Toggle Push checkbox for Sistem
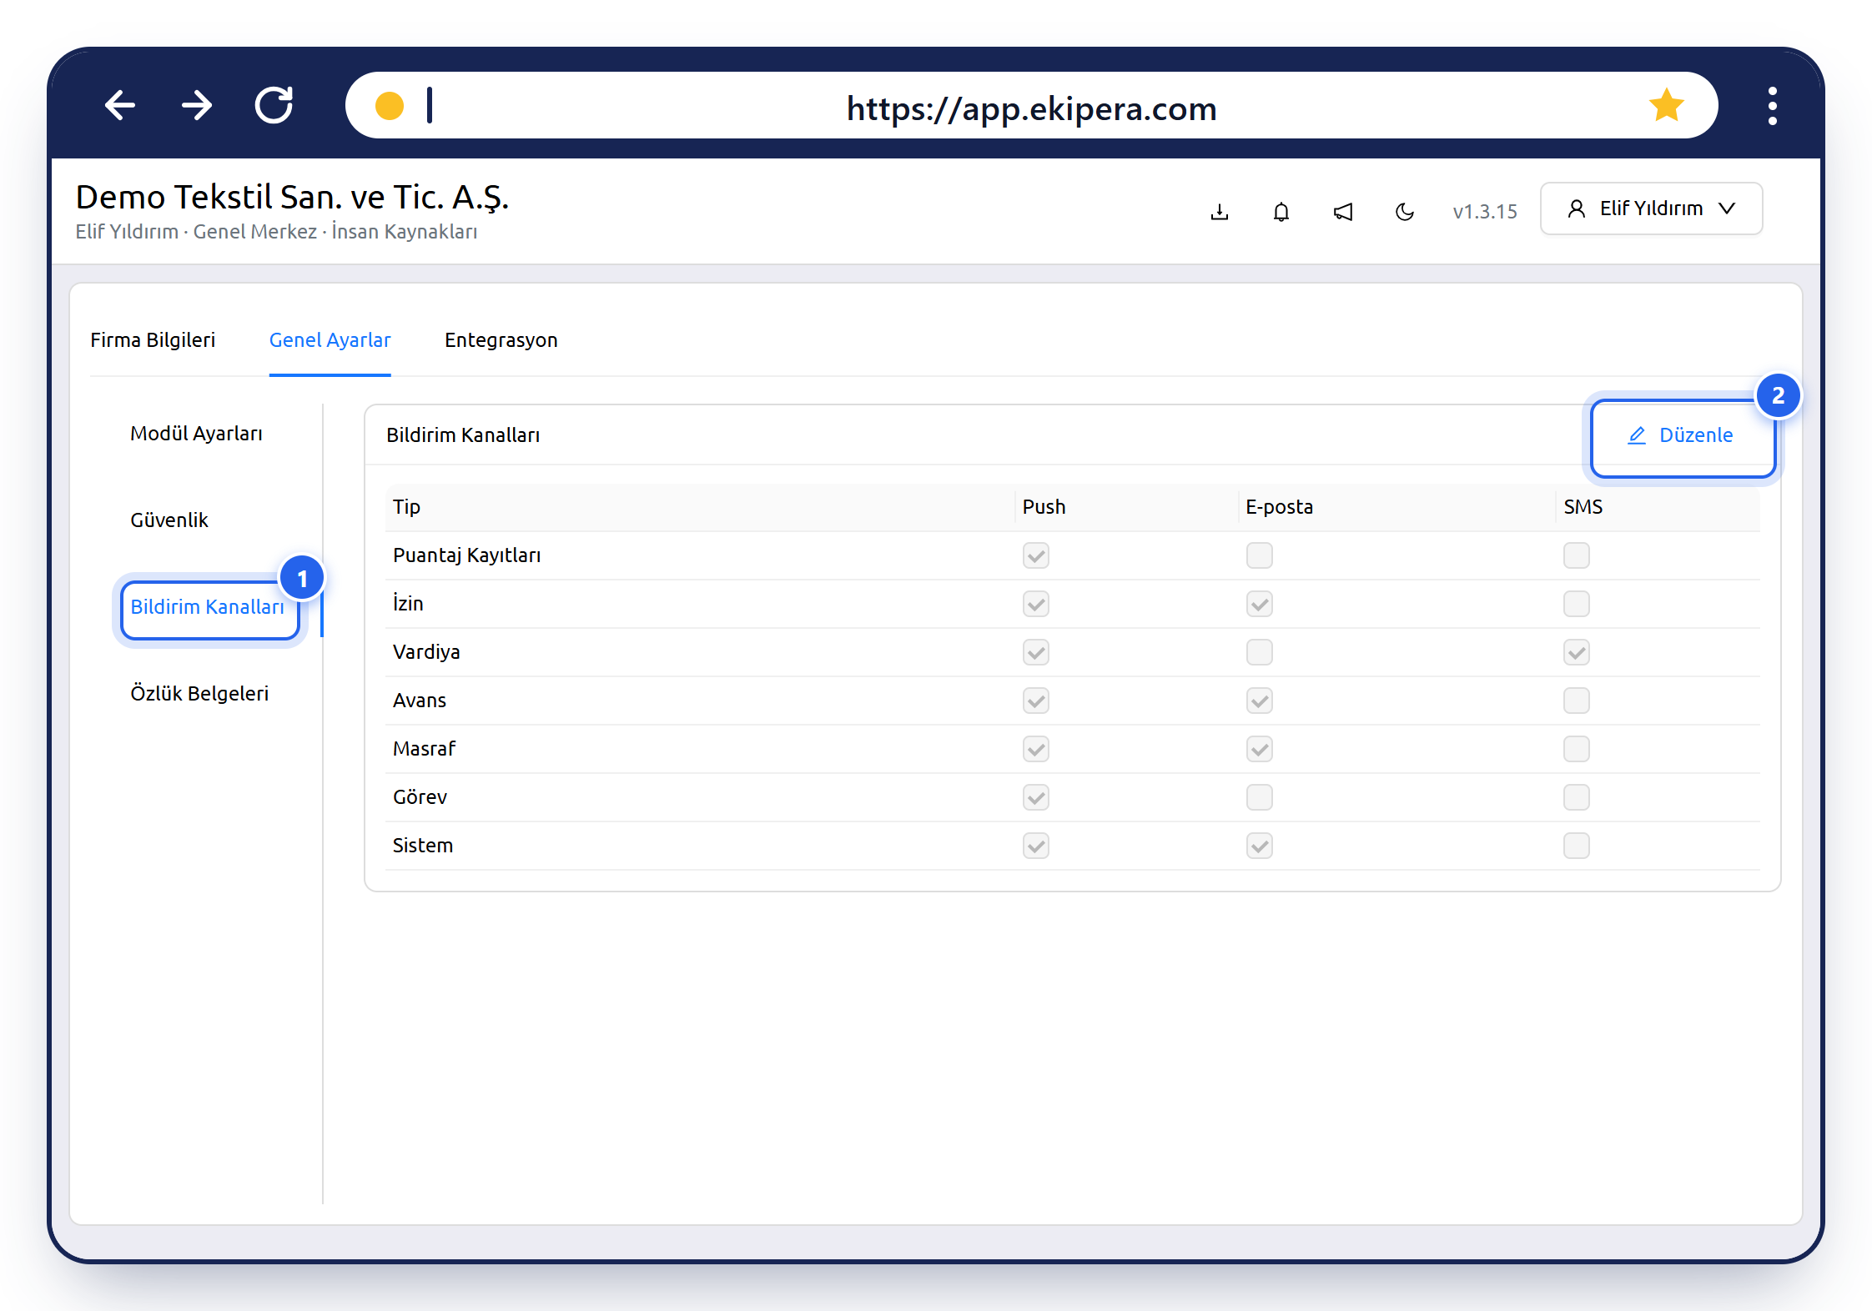 pos(1036,846)
